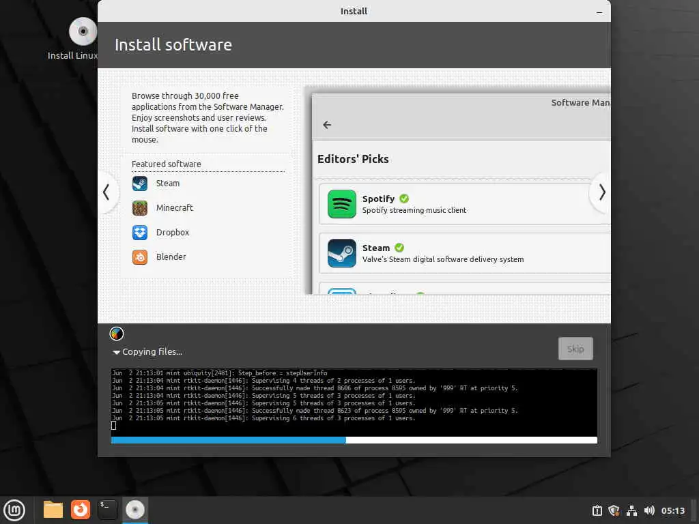Viewport: 699px width, 524px height.
Task: Click the Editors' Picks heading
Action: 353,159
